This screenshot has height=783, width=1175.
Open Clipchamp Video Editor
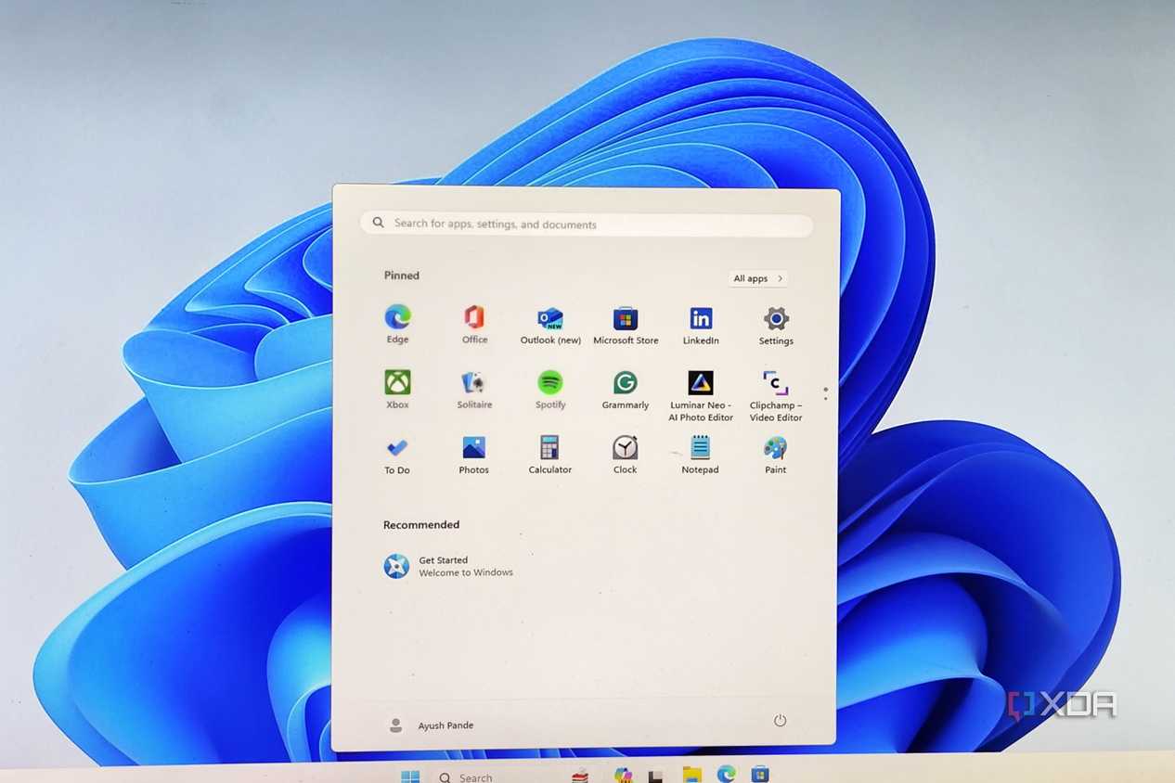point(776,396)
